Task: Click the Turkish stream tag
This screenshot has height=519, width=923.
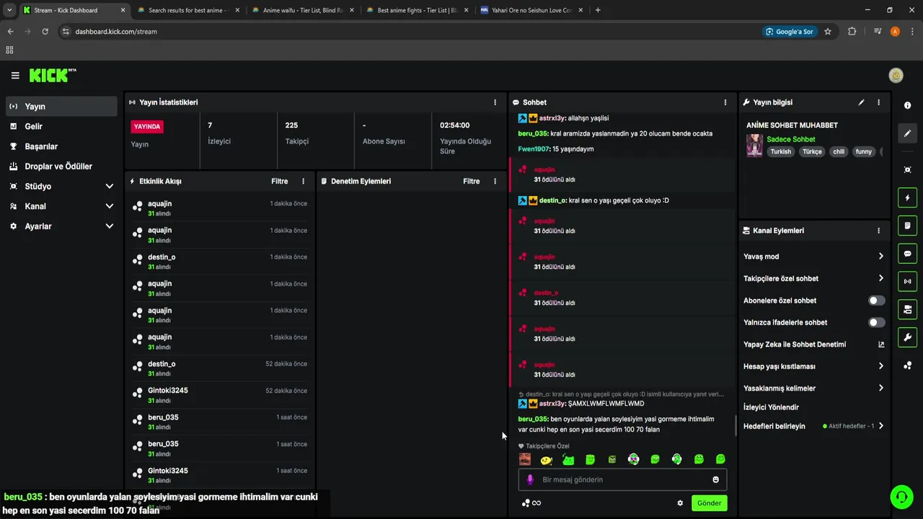Action: point(781,151)
